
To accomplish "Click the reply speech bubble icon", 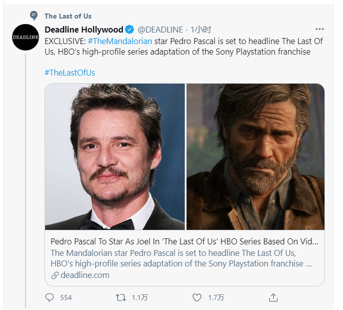I will pos(50,297).
